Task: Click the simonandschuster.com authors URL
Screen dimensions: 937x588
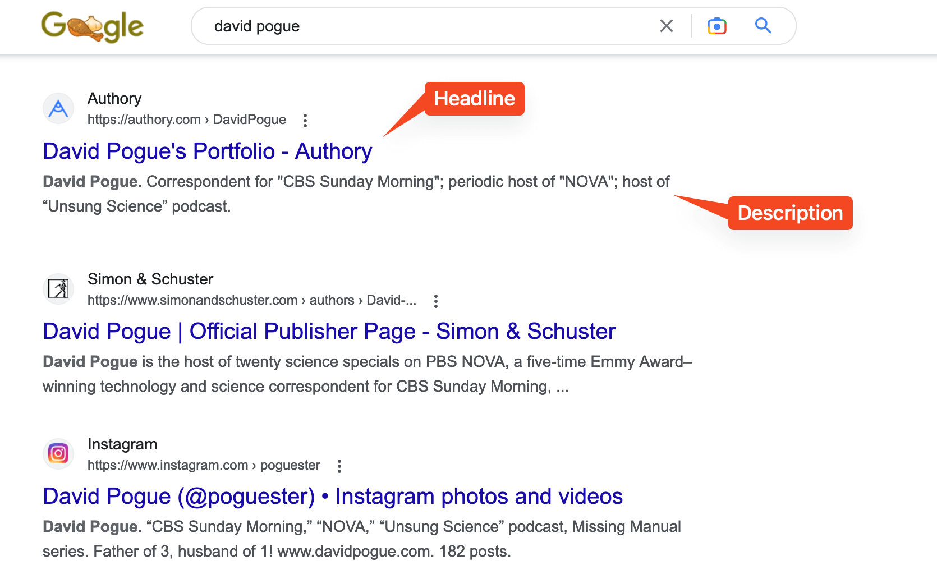Action: click(252, 300)
